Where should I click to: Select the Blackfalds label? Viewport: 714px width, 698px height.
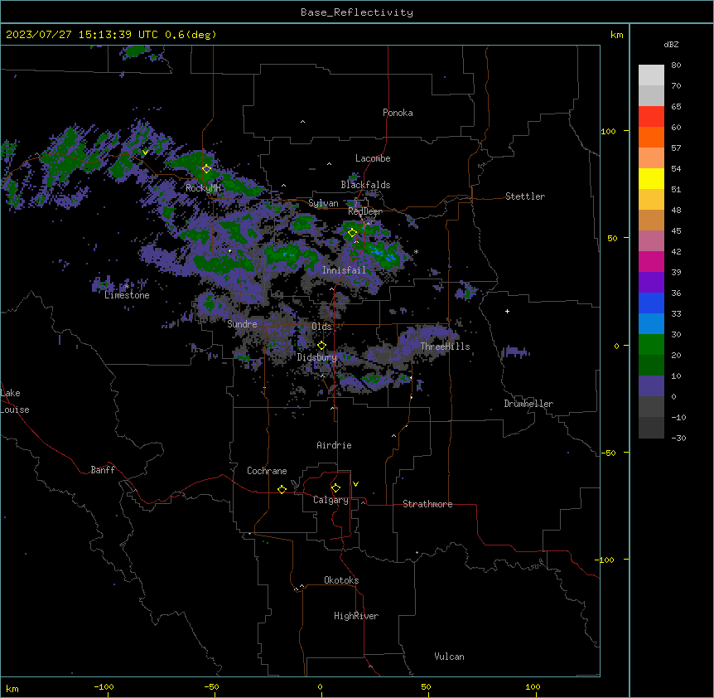[x=365, y=185]
